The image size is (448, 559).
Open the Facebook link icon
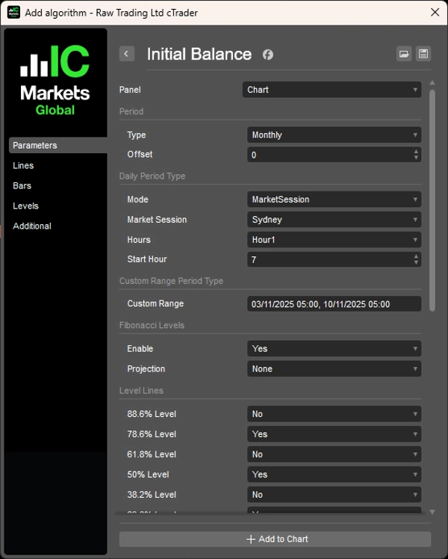point(268,55)
